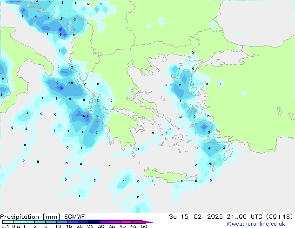Image resolution: width=295 pixels, height=228 pixels.
Task: Click the '(00+48)' forecast offset text
Action: click(x=280, y=217)
